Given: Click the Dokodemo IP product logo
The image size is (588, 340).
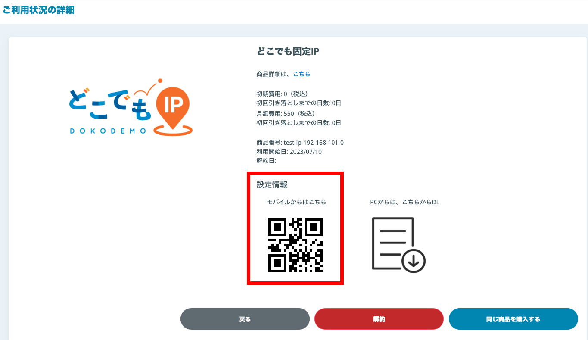Looking at the screenshot, I should click(131, 107).
